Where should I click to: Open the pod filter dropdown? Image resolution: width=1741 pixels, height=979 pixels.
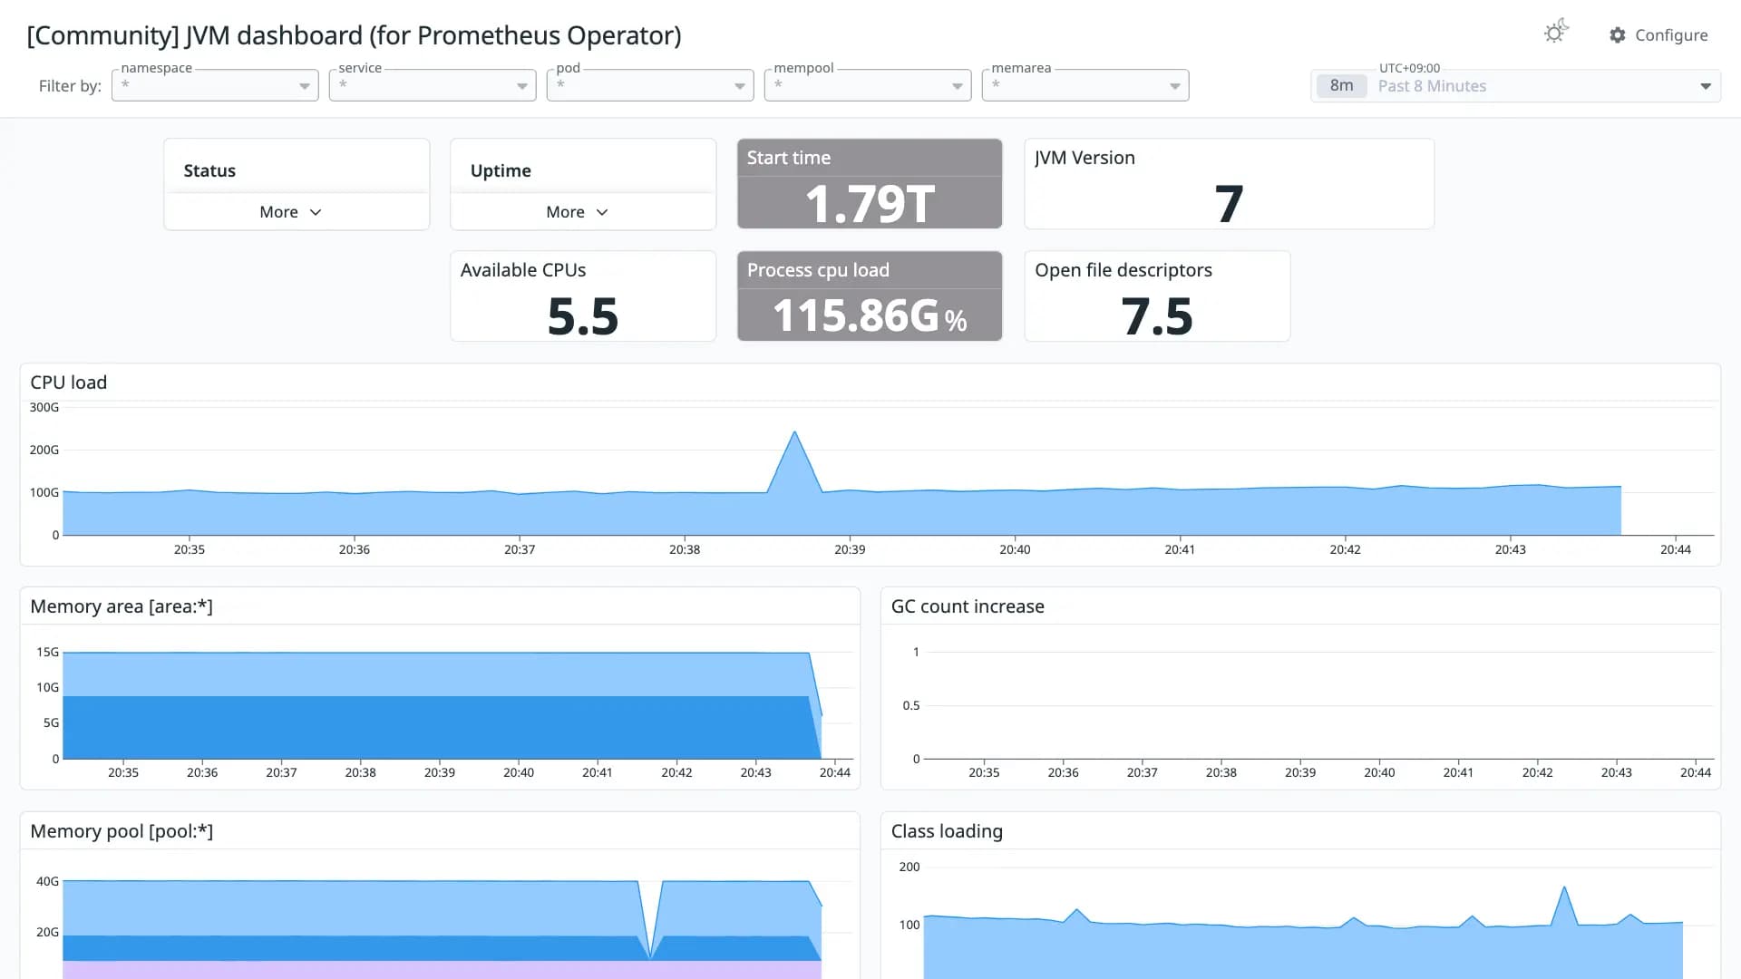(650, 85)
